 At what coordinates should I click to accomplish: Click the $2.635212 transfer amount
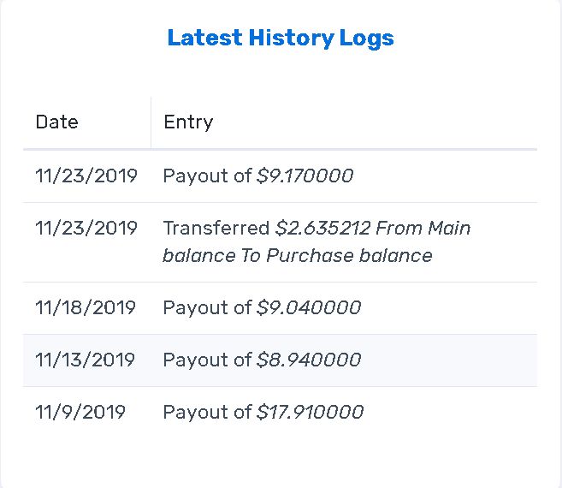323,229
